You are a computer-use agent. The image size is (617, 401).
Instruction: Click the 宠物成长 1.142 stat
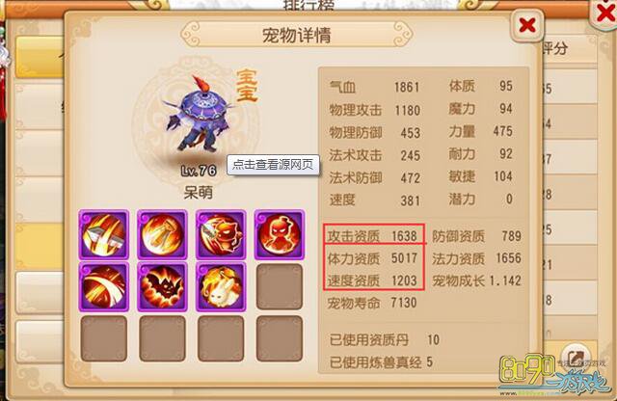[x=477, y=281]
